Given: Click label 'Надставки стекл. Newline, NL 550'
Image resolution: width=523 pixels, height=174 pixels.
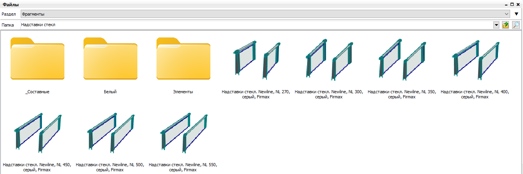Looking at the screenshot, I should pyautogui.click(x=183, y=167).
